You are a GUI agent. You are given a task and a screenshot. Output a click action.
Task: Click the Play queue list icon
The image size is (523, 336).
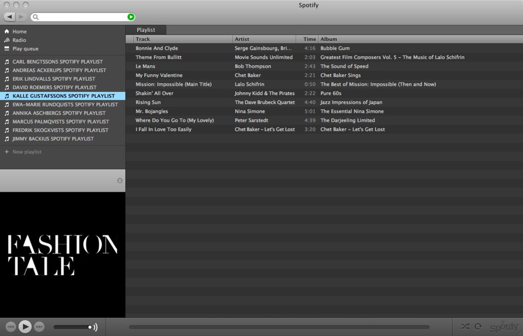click(x=7, y=49)
